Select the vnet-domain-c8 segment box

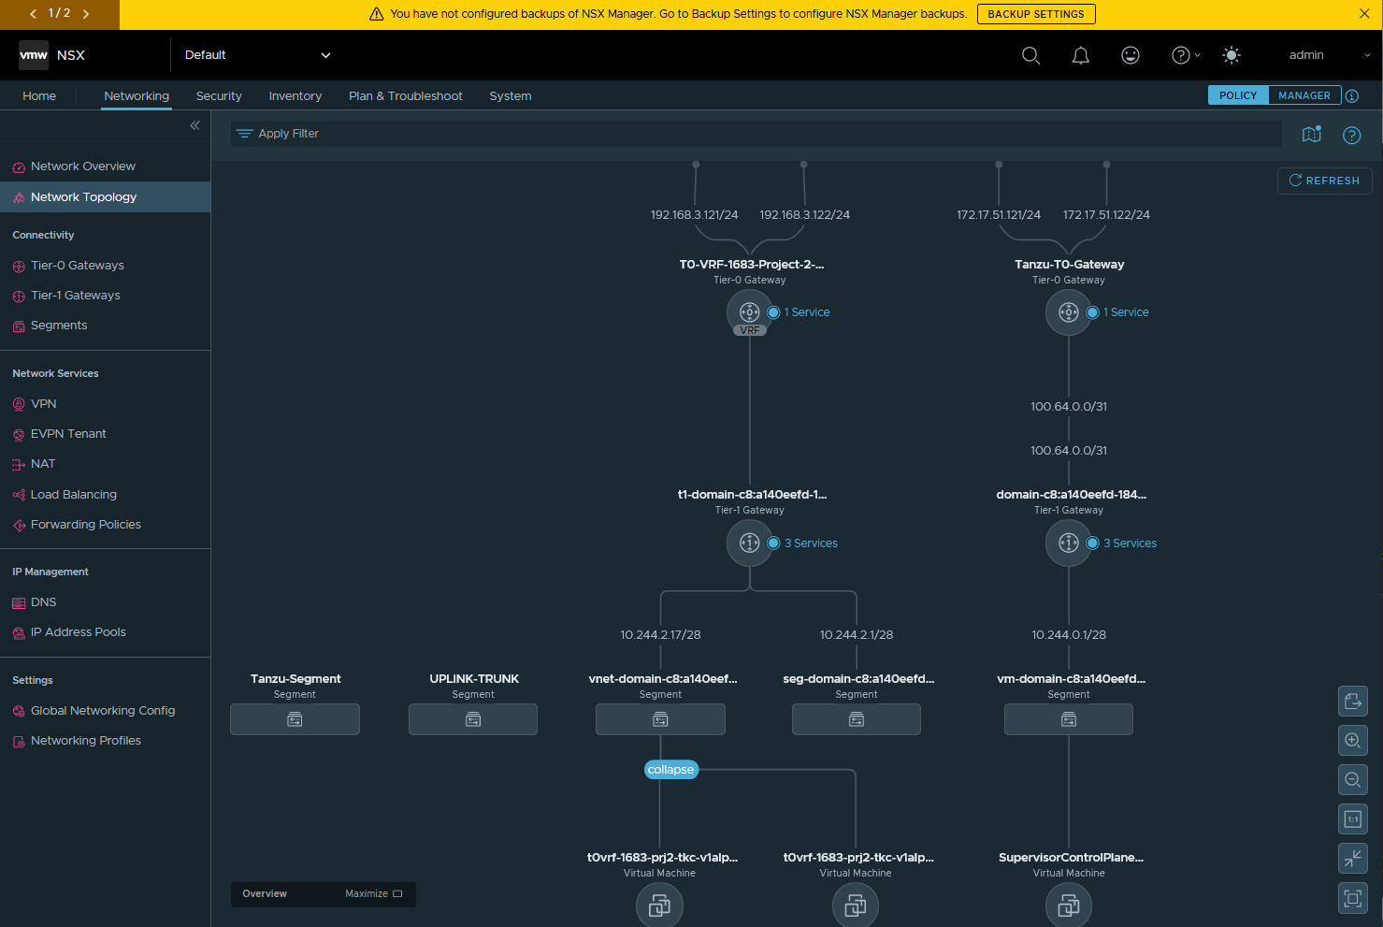pyautogui.click(x=660, y=719)
